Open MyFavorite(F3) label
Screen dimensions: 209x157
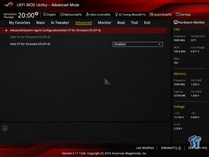pos(73,15)
